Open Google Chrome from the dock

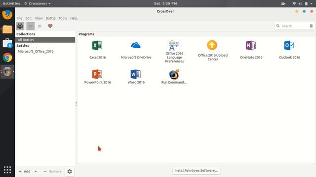click(7, 58)
